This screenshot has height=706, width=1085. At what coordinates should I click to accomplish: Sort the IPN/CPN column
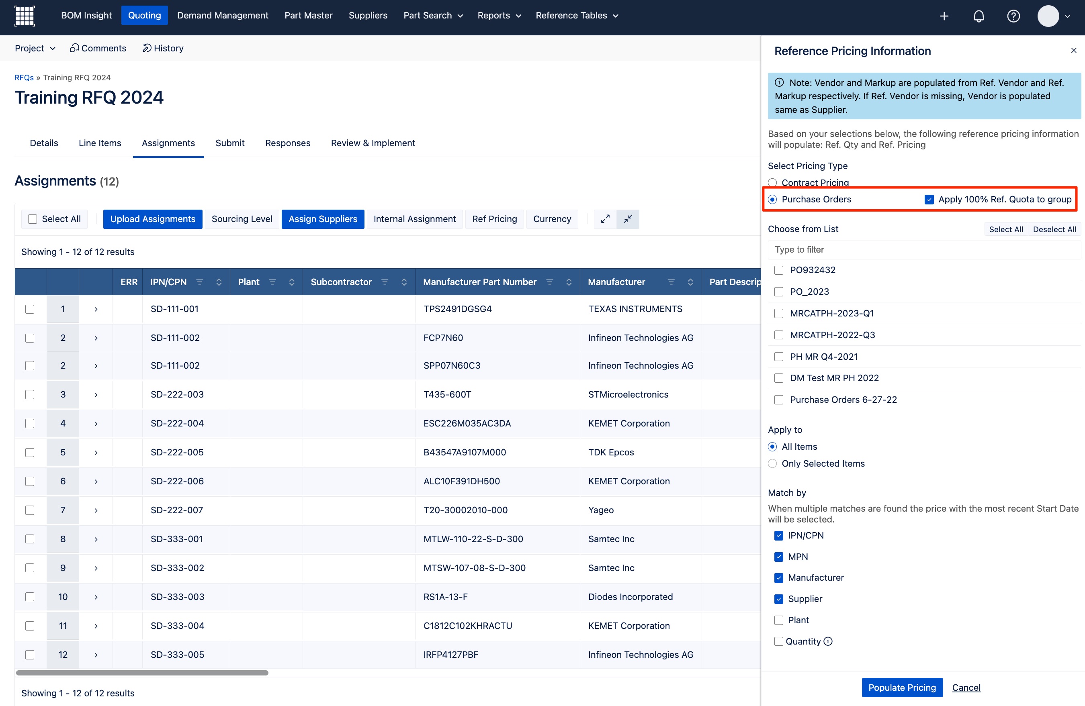(219, 282)
